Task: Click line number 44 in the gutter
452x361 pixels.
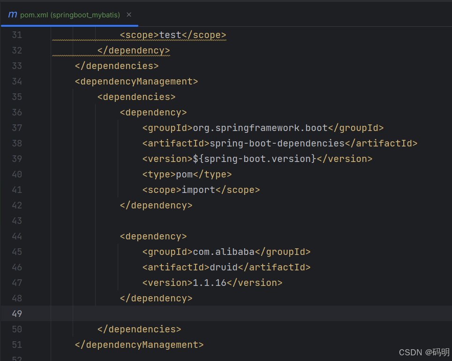Action: (x=17, y=236)
